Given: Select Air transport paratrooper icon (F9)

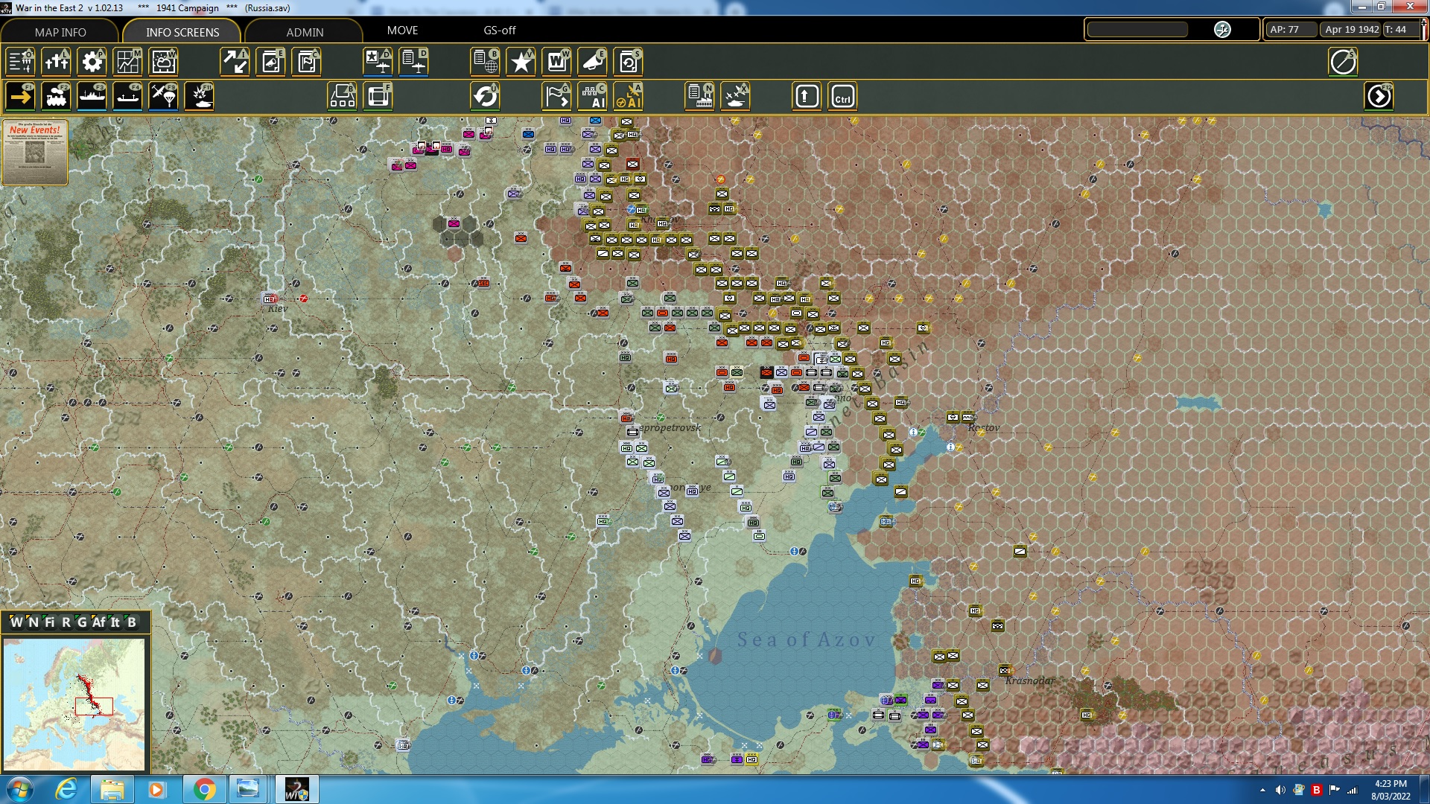Looking at the screenshot, I should click(x=164, y=97).
